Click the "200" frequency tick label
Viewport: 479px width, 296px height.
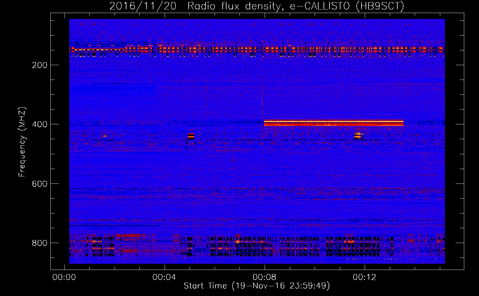[x=40, y=65]
